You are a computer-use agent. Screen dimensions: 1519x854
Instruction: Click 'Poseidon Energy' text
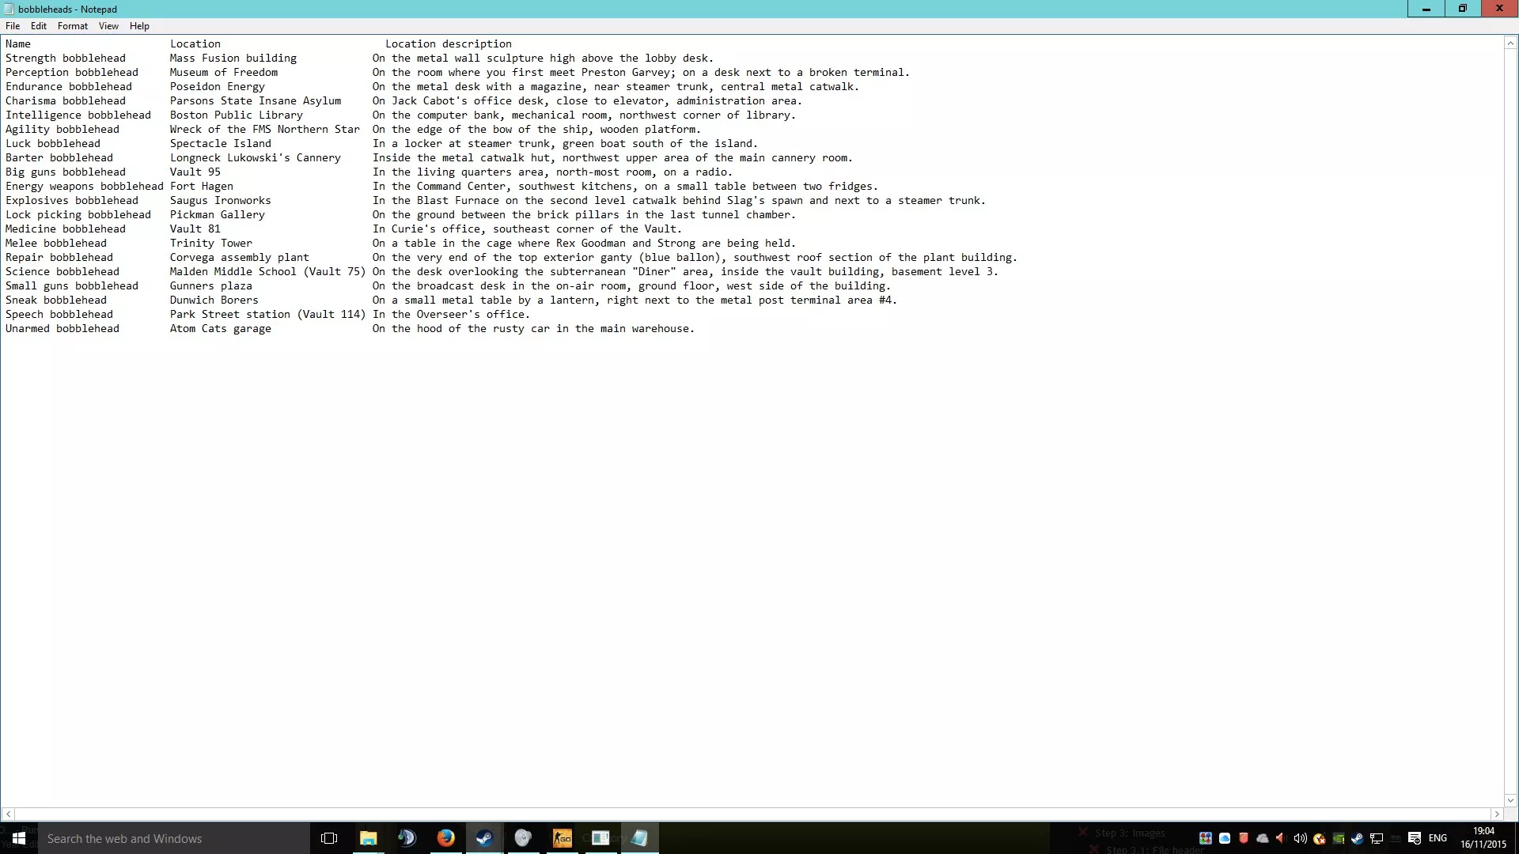pos(218,87)
